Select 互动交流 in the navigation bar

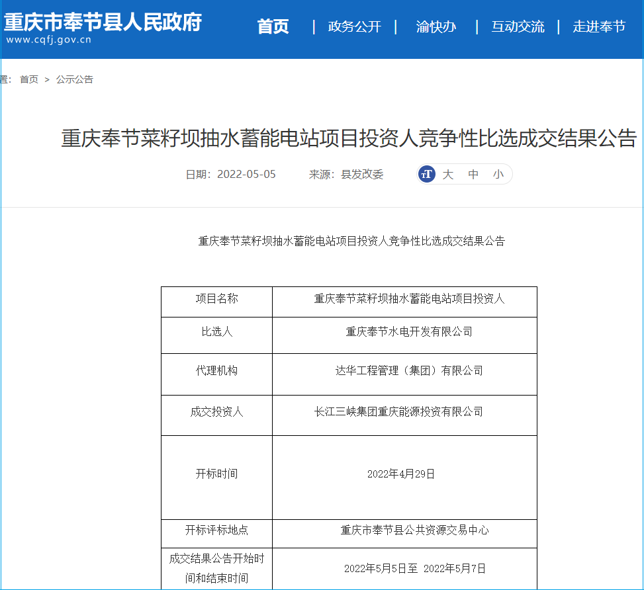coord(518,26)
